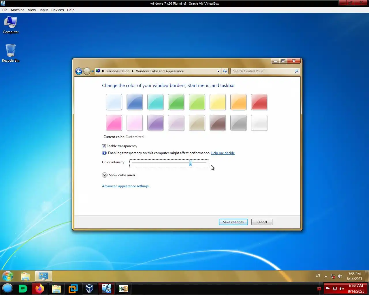This screenshot has height=295, width=369.
Task: Show hidden icons in guest system tray
Action: coord(326,276)
